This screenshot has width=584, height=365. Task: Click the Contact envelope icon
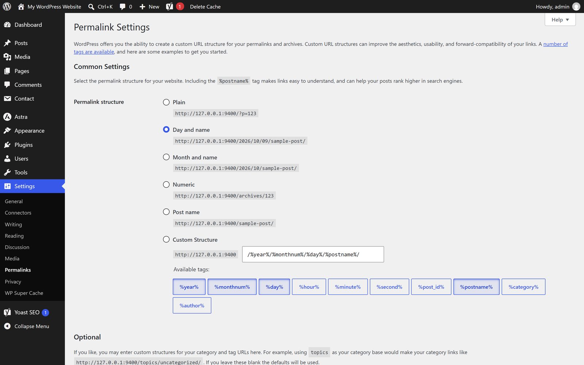click(x=7, y=99)
